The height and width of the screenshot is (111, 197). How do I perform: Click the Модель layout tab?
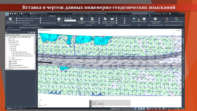[x=9, y=108]
